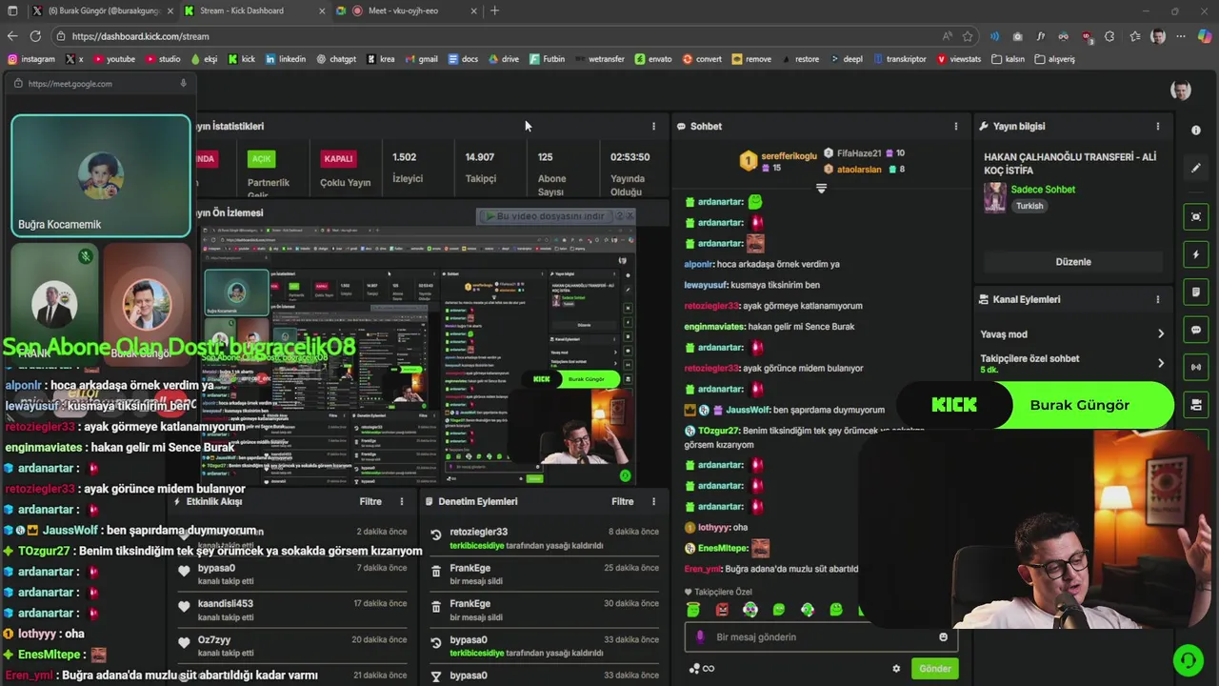Screen dimensions: 1219x686
Task: Click Buğra Kocamemik Meet video tile
Action: (101, 175)
